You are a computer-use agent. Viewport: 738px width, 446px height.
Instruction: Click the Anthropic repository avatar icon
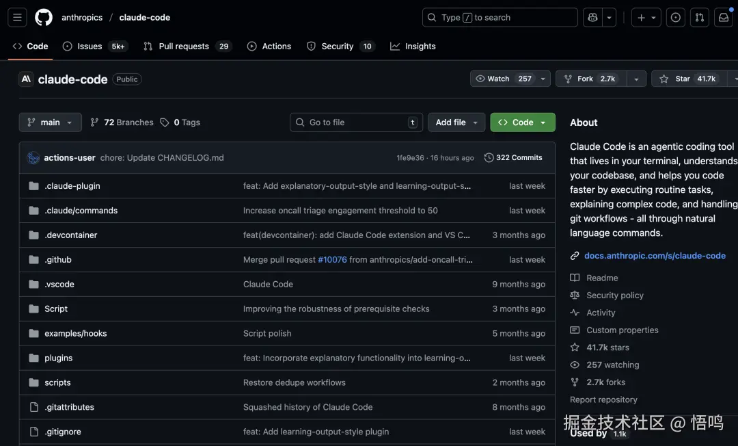(26, 79)
